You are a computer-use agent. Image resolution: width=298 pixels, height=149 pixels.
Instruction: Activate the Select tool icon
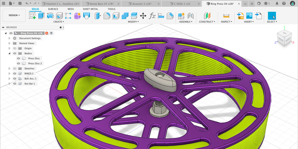pos(272,16)
